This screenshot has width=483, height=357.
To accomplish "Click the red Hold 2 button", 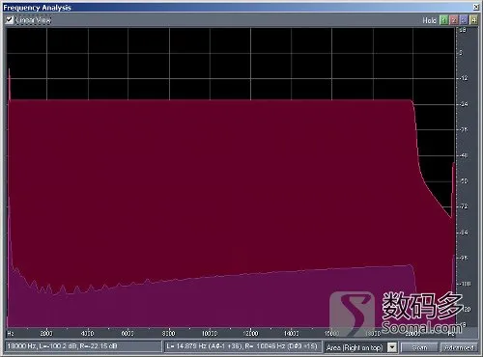I will pyautogui.click(x=454, y=20).
